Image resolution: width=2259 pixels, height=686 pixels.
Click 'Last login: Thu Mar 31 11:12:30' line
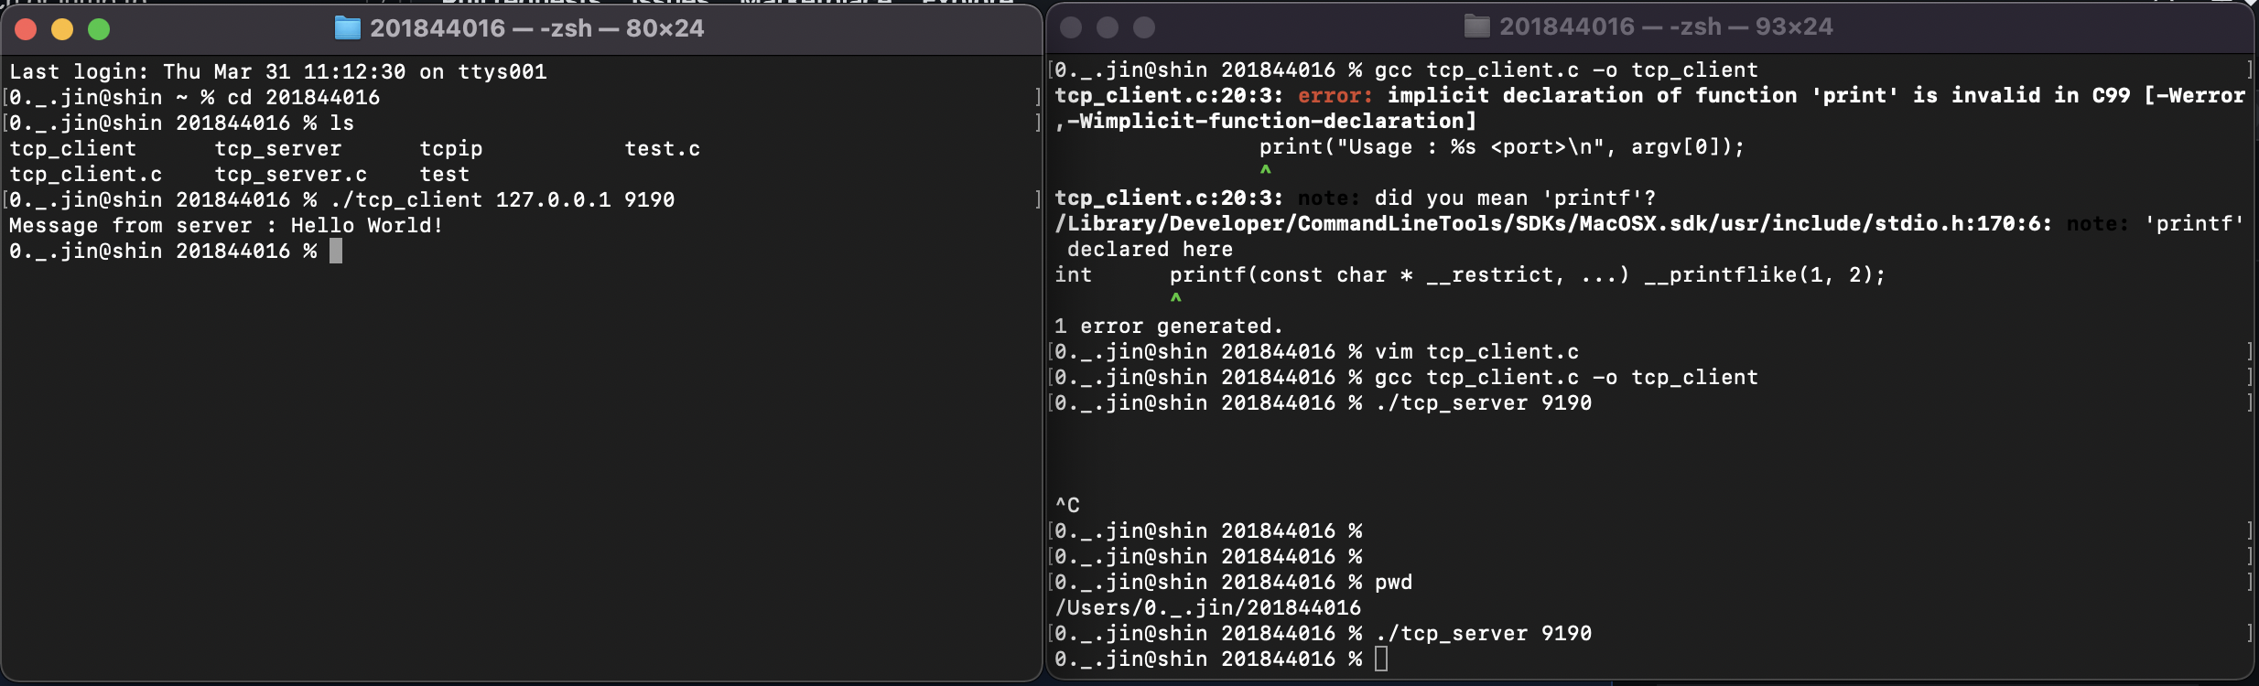[x=278, y=71]
